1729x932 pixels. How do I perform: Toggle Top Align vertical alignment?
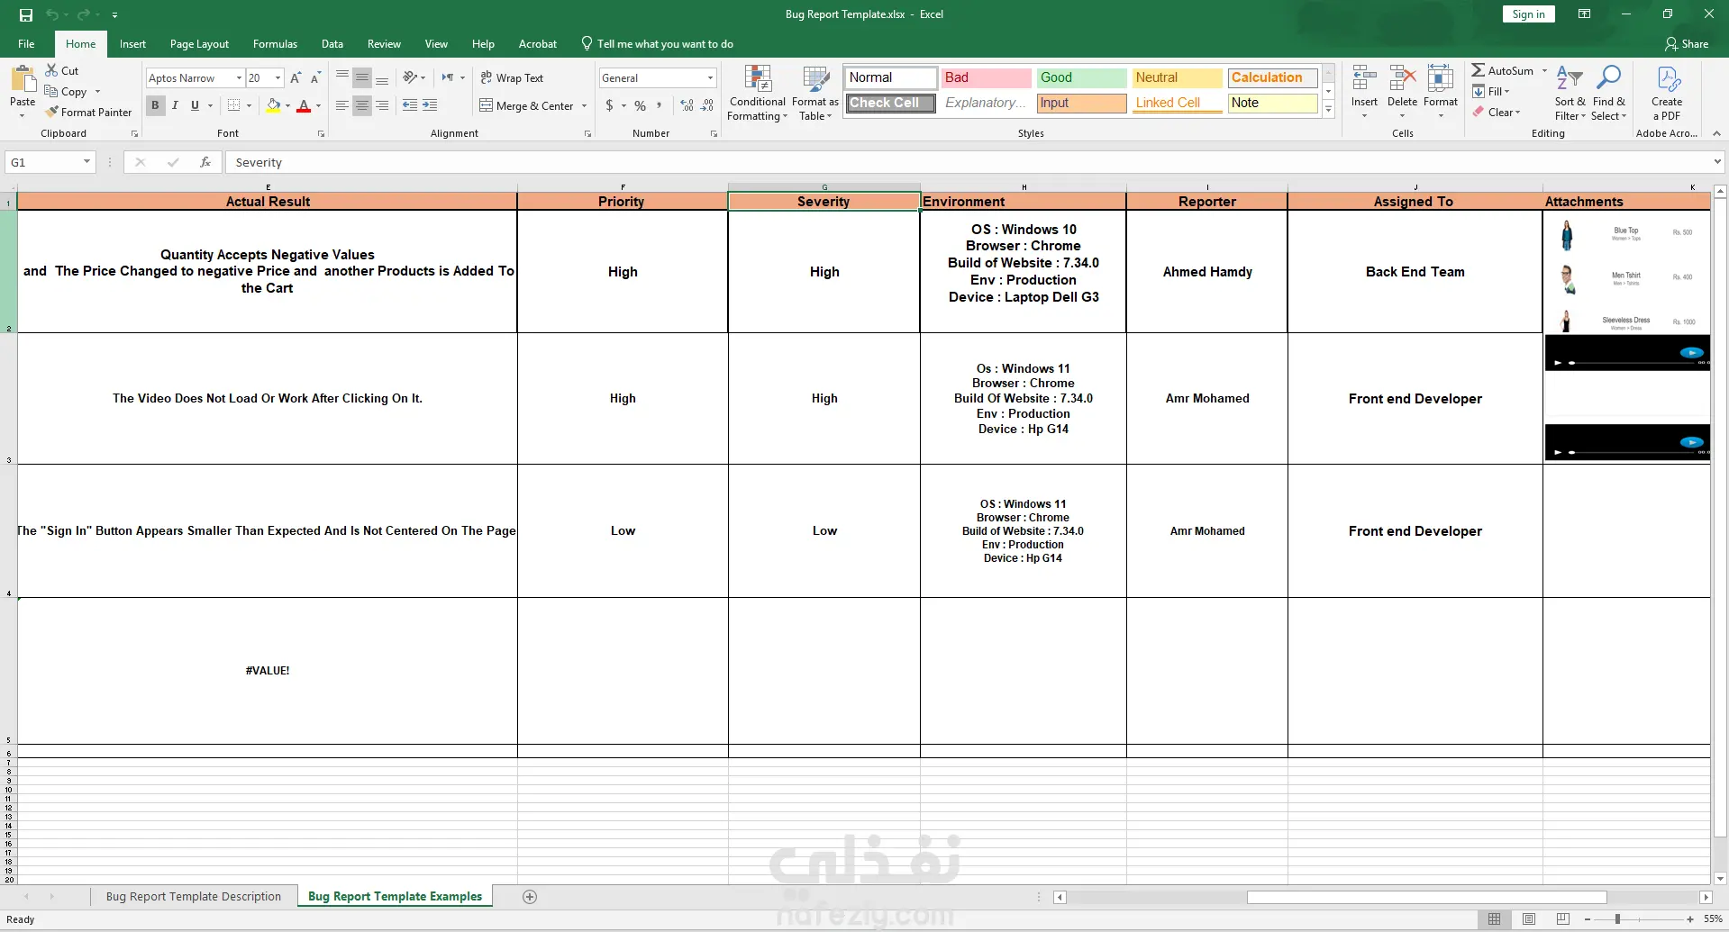341,77
